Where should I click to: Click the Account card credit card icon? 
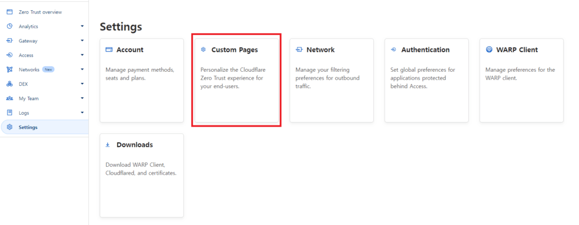(x=109, y=50)
